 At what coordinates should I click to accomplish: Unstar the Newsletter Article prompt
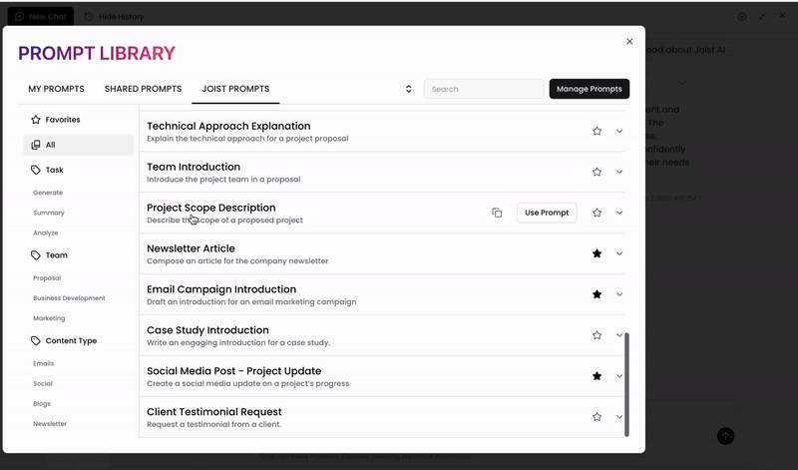pos(597,253)
